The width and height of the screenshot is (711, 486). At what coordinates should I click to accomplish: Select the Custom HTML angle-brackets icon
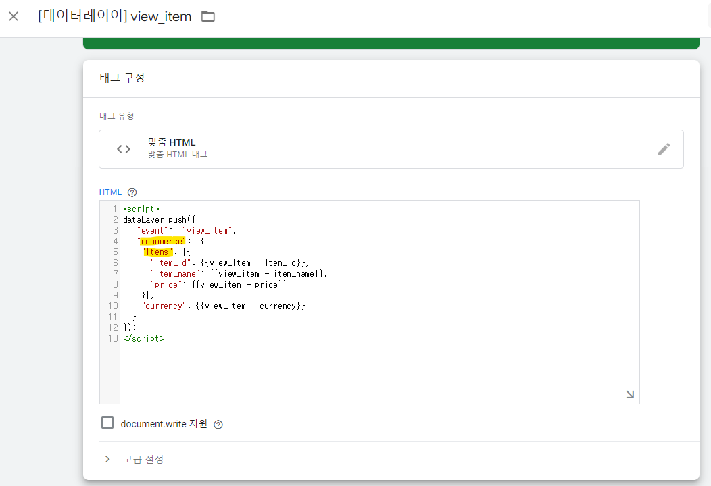pyautogui.click(x=123, y=148)
